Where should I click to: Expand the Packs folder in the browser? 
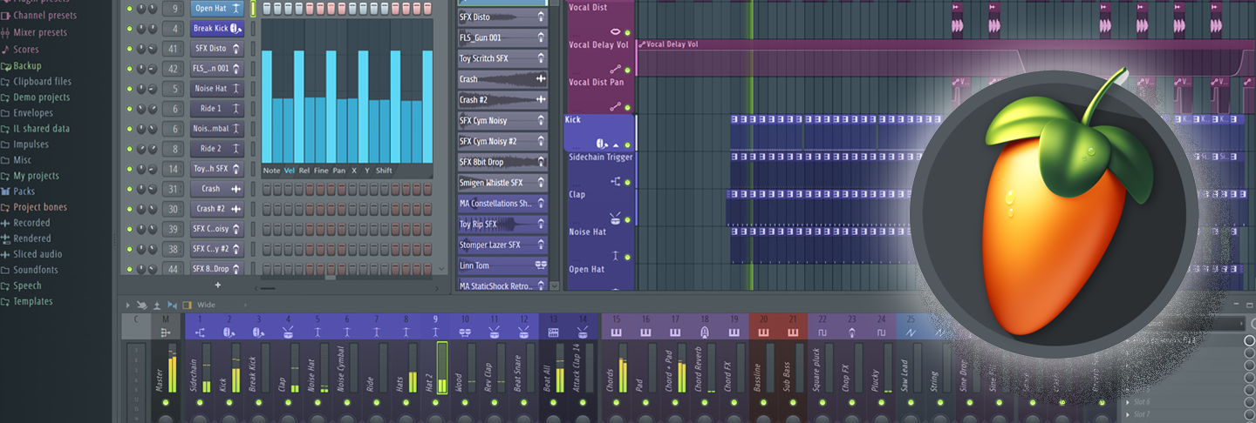point(24,191)
